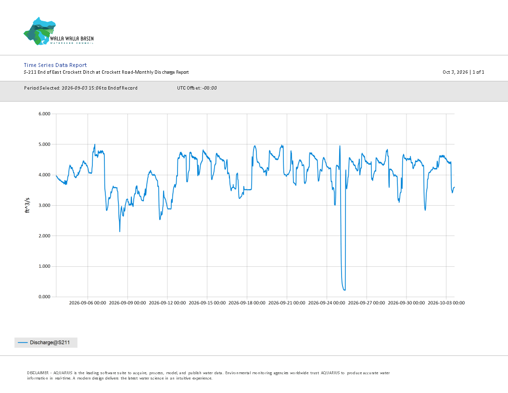This screenshot has height=393, width=508.
Task: Click the 3.000 y-axis tick label
Action: coord(44,205)
